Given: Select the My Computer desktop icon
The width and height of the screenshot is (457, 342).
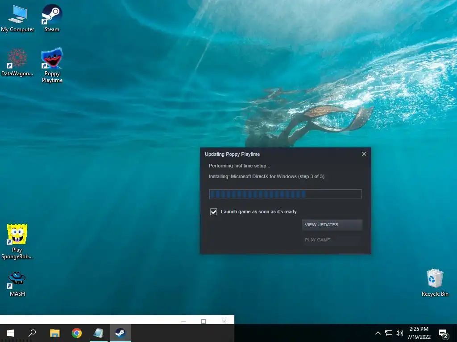Looking at the screenshot, I should point(17,18).
